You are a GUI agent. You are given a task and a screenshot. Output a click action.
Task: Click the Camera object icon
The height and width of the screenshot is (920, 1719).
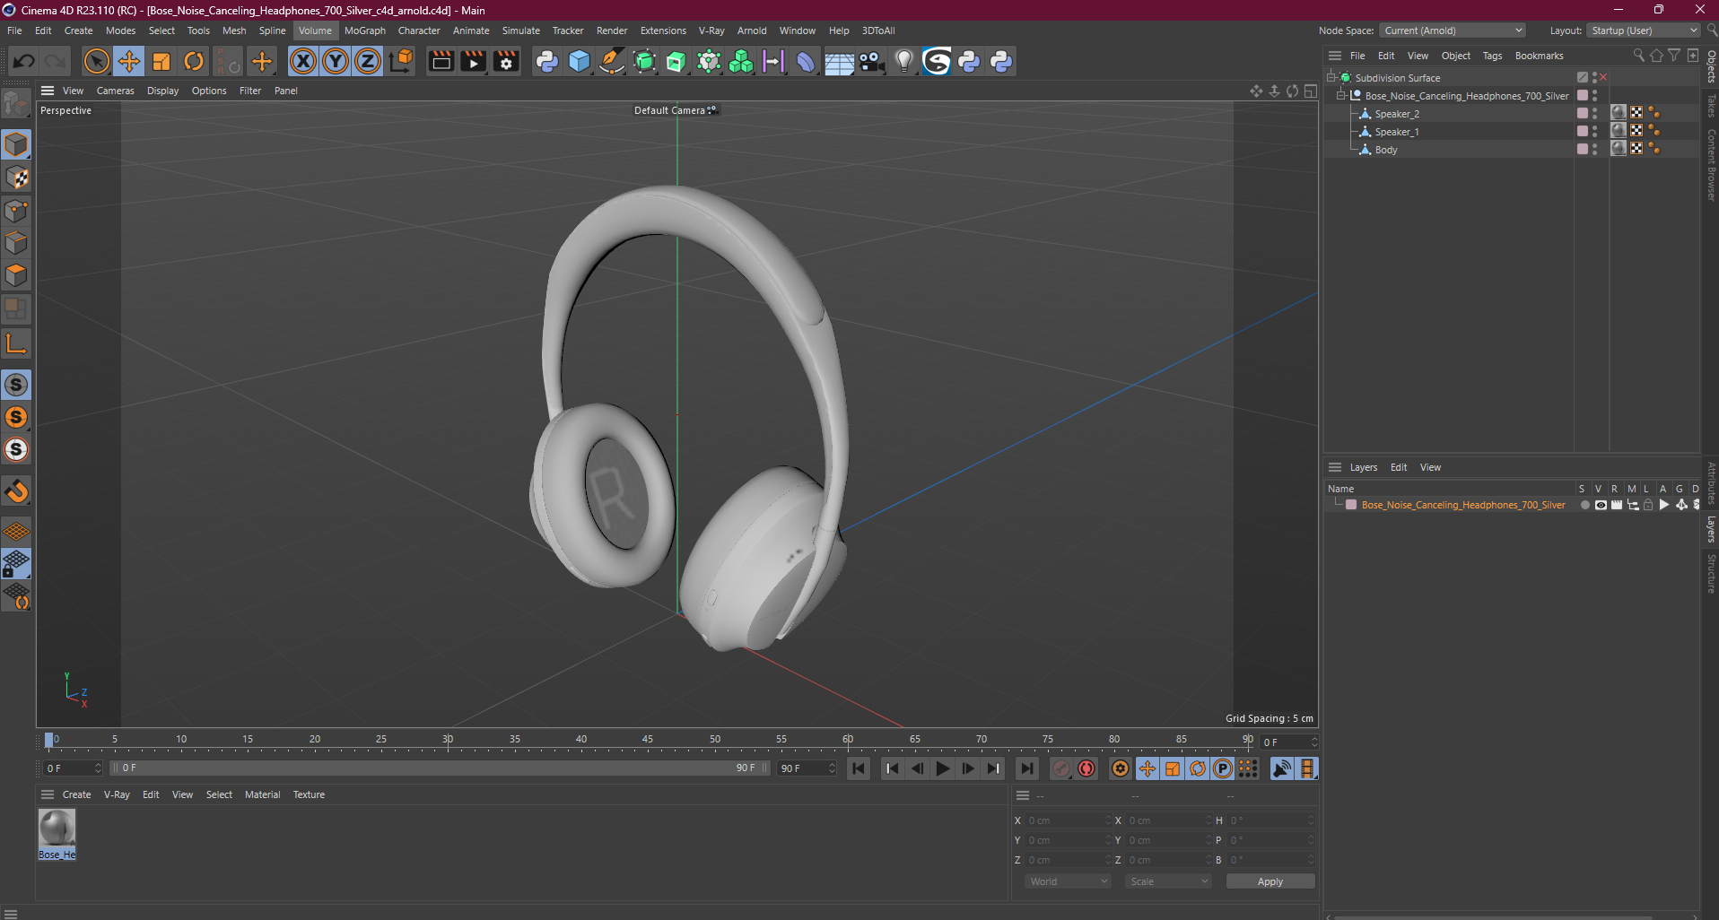[871, 61]
